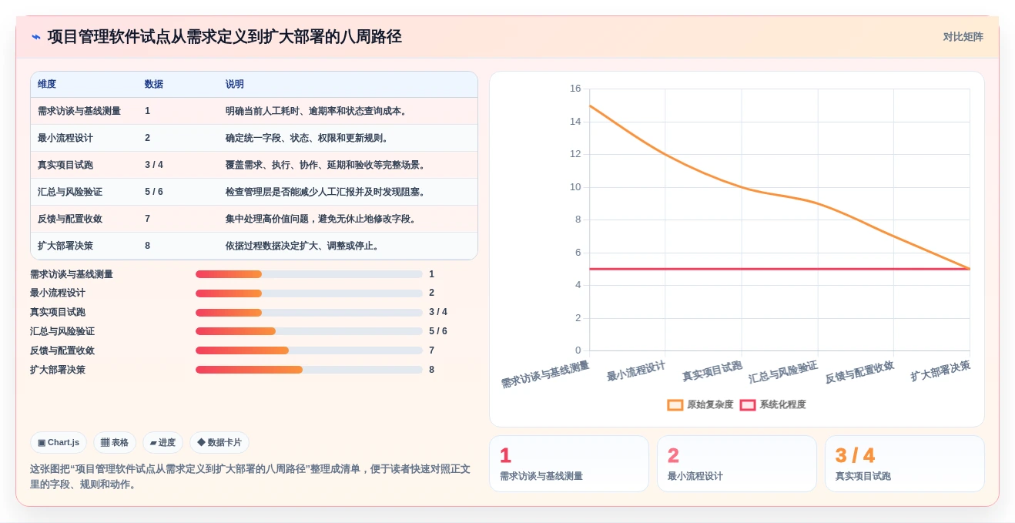Viewport: 1015px width, 523px height.
Task: Open the data card numbered 2
Action: [x=737, y=464]
